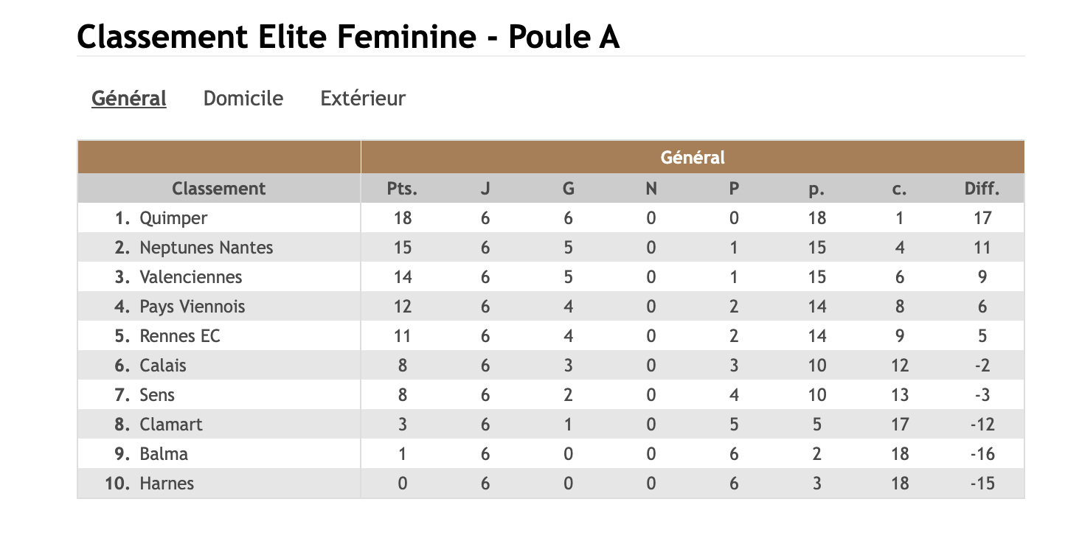Select the Classement column header
The image size is (1065, 544).
pyautogui.click(x=218, y=189)
